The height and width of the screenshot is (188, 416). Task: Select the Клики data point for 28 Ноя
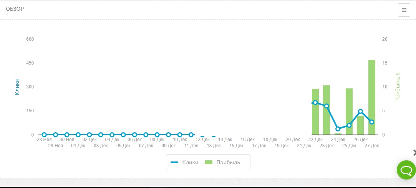click(x=44, y=135)
